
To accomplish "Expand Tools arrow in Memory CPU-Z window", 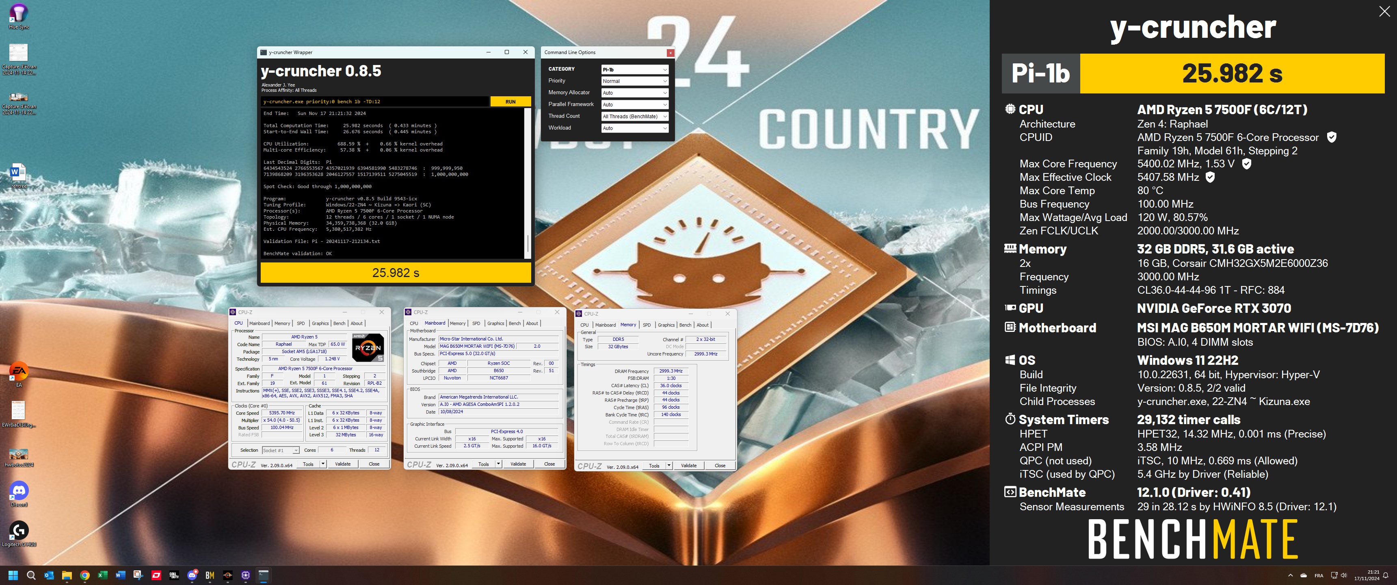I will (x=669, y=466).
